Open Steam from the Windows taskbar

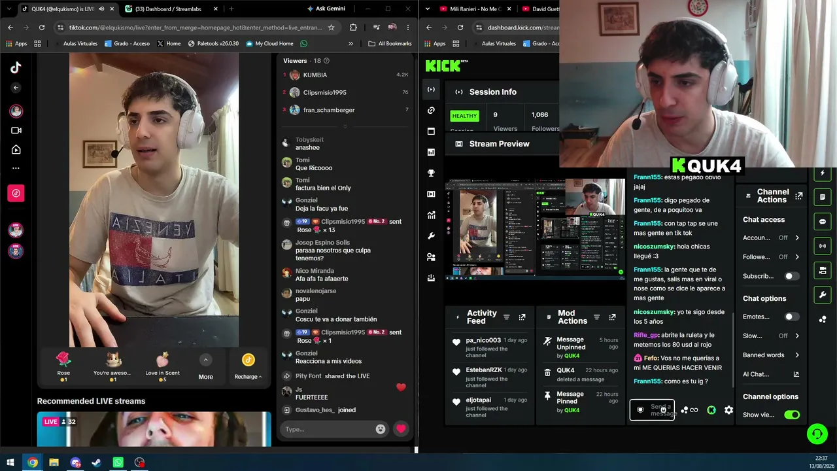[x=96, y=462]
